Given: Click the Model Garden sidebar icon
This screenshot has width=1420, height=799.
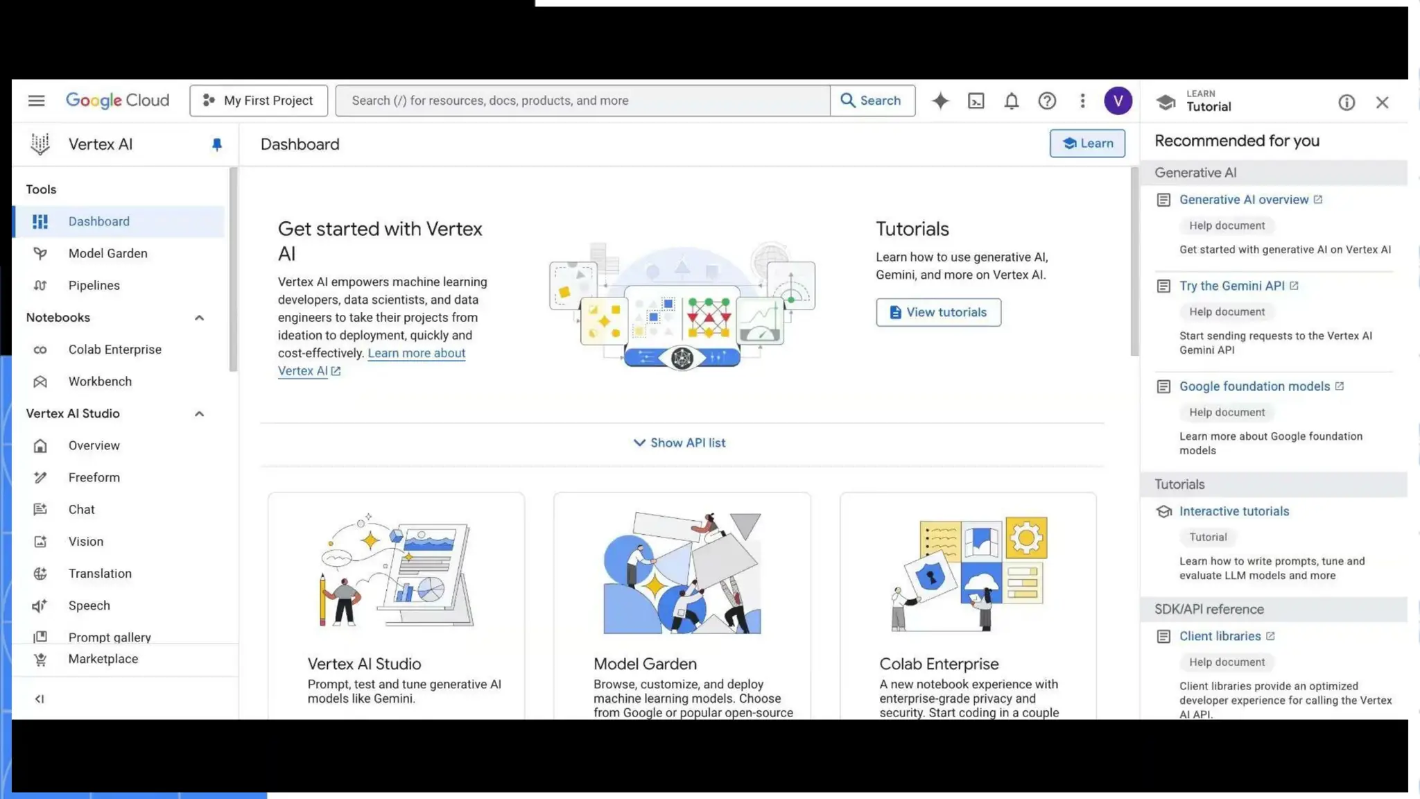Looking at the screenshot, I should tap(40, 254).
